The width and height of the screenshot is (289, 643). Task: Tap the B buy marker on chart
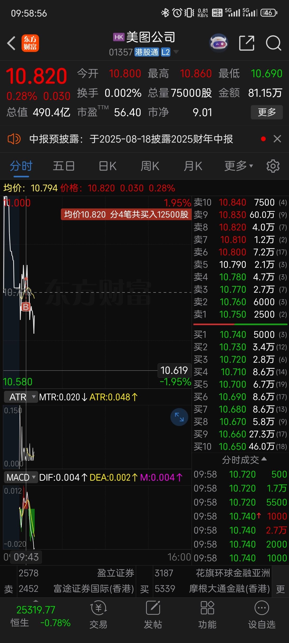click(26, 307)
